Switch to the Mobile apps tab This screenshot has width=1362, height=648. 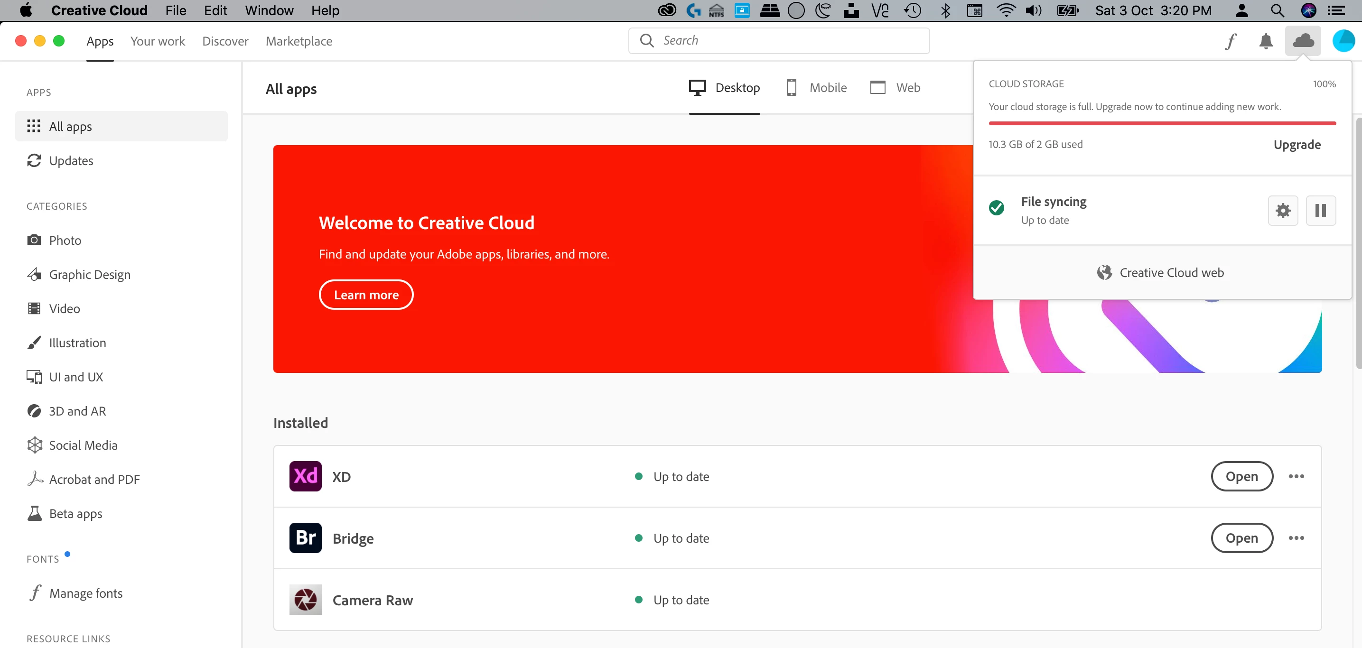(x=817, y=88)
